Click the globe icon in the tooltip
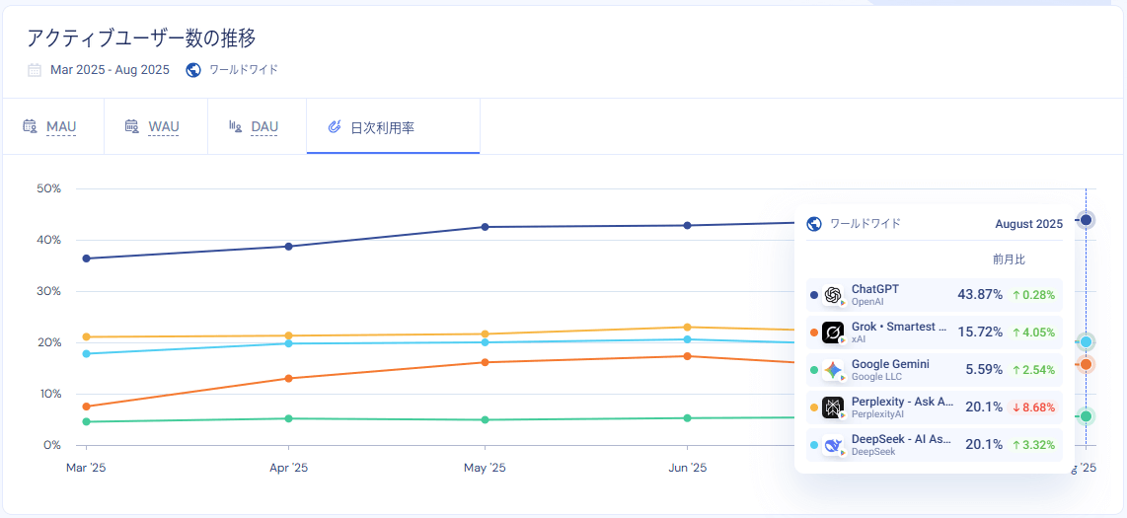Viewport: 1127px width, 518px height. pos(814,224)
